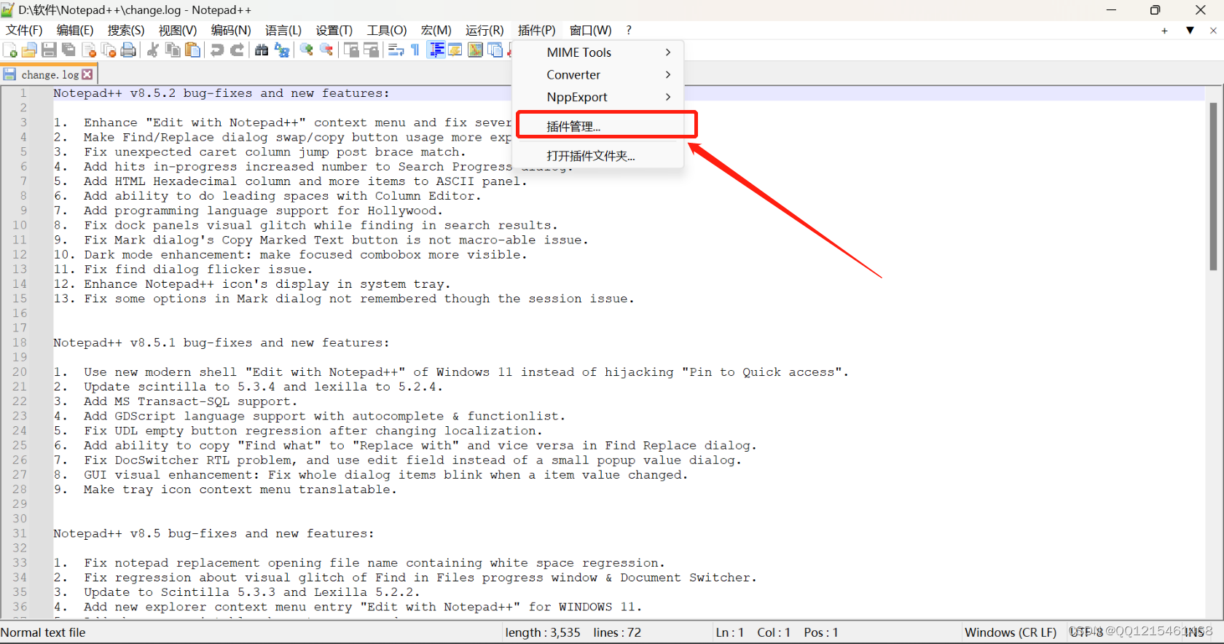Click the vertical scrollbar thumb
Screen dimensions: 1224x644
(1213, 186)
